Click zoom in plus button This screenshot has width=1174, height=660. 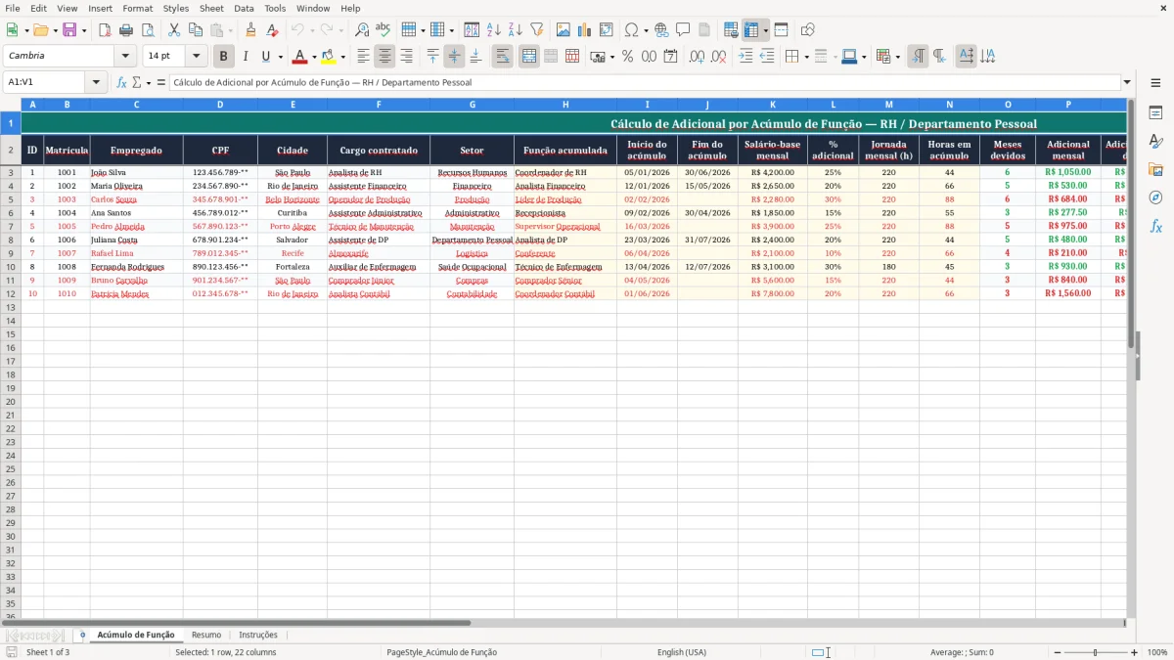[1135, 652]
